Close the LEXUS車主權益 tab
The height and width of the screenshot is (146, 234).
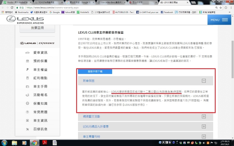[x=188, y=2]
